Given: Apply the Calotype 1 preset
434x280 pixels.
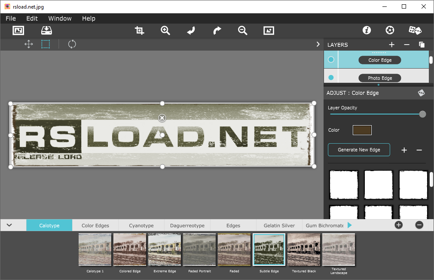Looking at the screenshot, I should pos(95,250).
